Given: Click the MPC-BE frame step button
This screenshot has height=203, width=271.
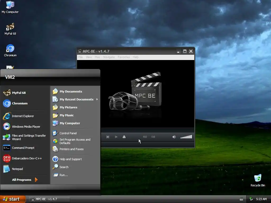Looking at the screenshot, I should pos(116,137).
